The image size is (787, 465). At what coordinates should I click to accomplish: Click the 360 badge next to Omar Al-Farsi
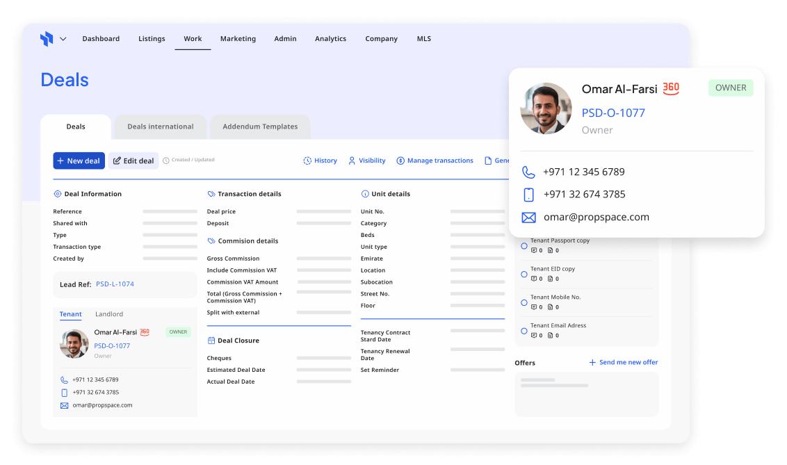[670, 88]
